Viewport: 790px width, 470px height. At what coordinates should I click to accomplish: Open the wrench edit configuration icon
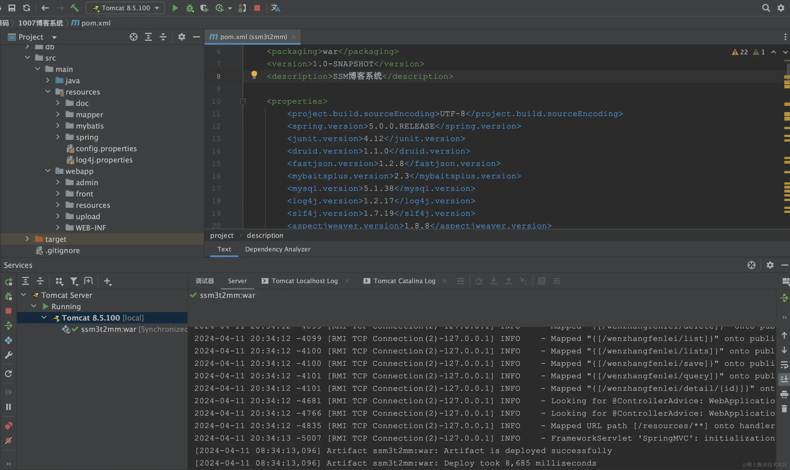8,355
